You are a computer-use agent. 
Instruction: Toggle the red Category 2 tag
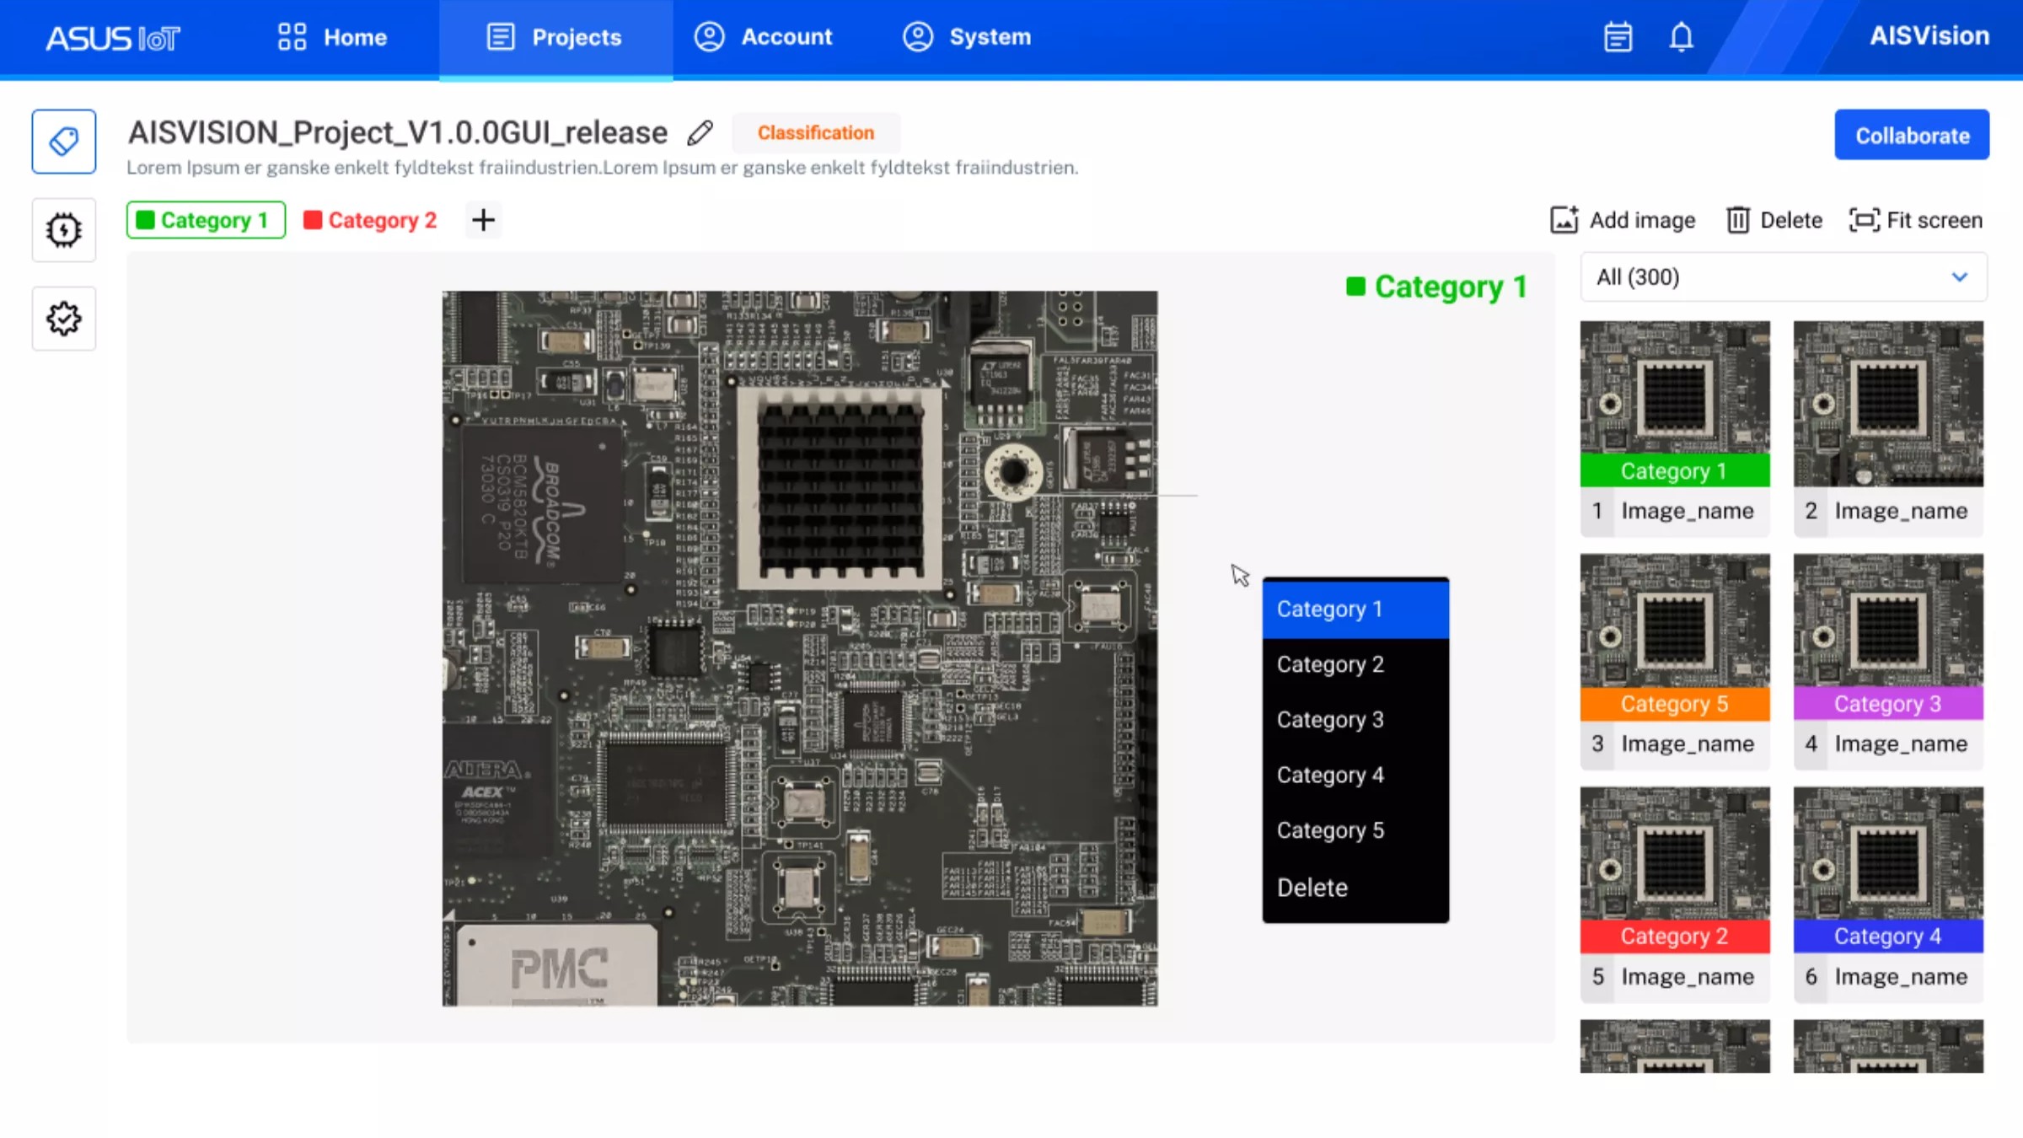pos(371,220)
